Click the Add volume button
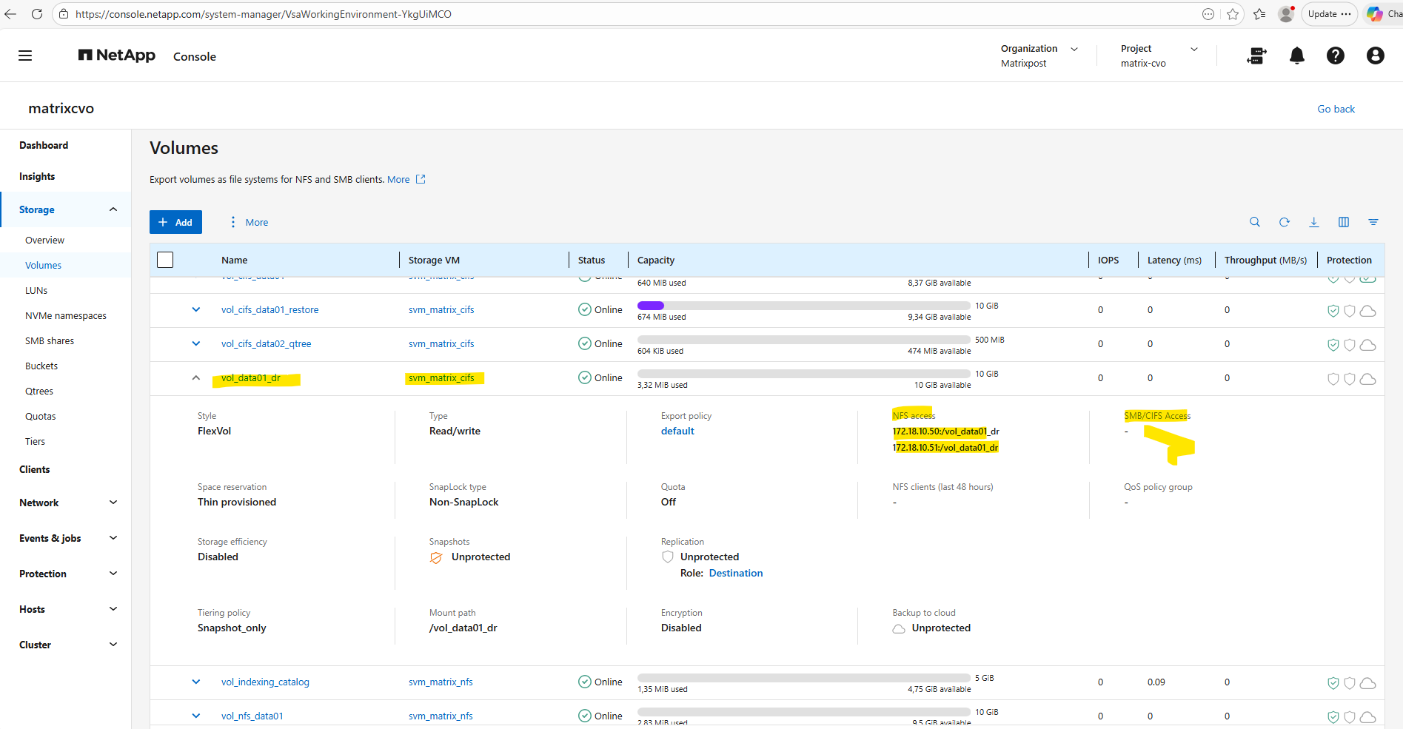The width and height of the screenshot is (1403, 729). pyautogui.click(x=175, y=222)
